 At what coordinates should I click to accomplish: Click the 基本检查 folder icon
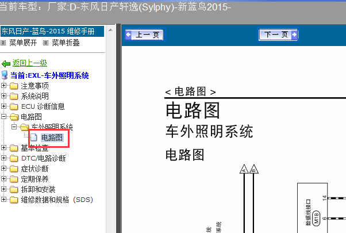14,148
